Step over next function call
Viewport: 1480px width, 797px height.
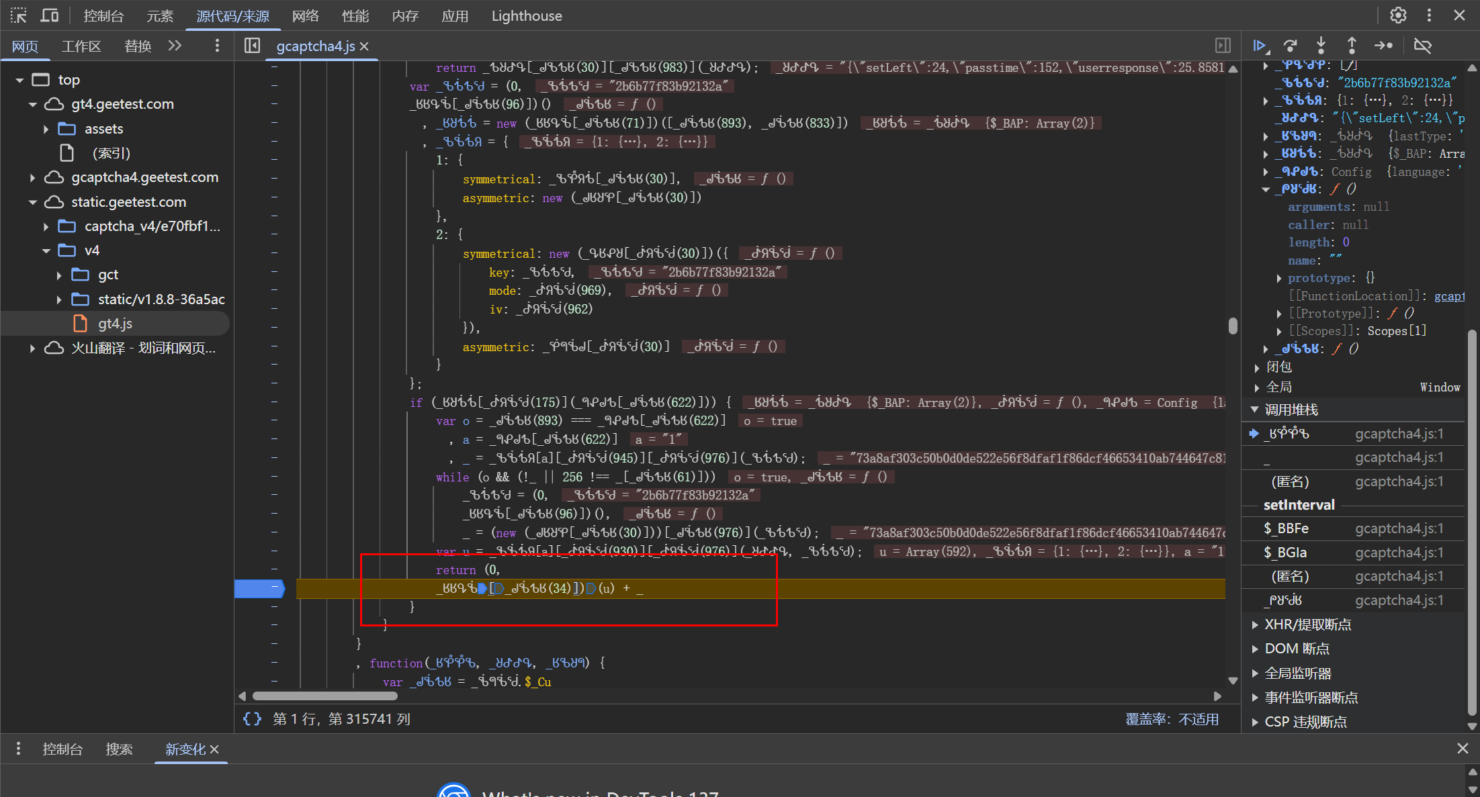pyautogui.click(x=1290, y=46)
